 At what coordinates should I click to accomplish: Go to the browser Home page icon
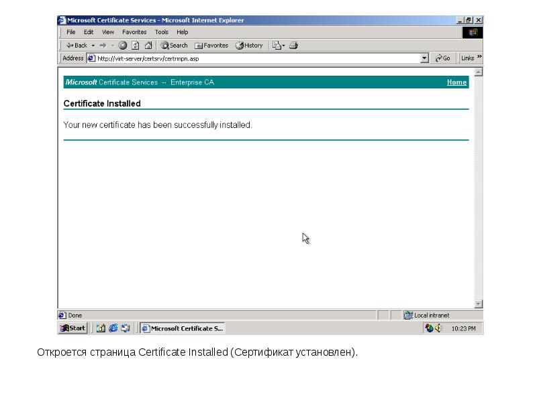(x=148, y=46)
